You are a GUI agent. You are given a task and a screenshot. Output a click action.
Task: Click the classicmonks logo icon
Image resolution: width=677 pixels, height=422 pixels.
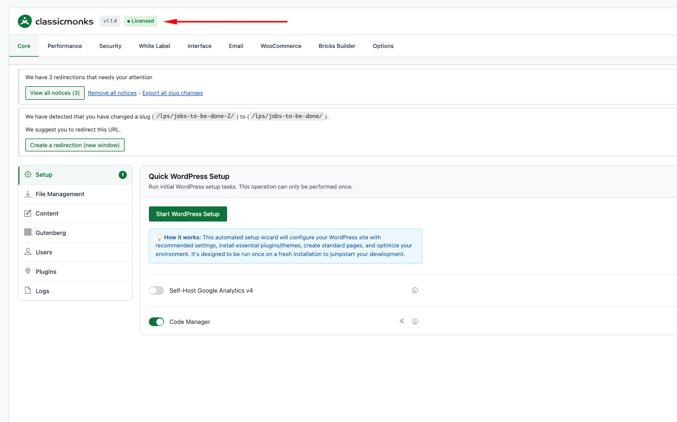25,22
